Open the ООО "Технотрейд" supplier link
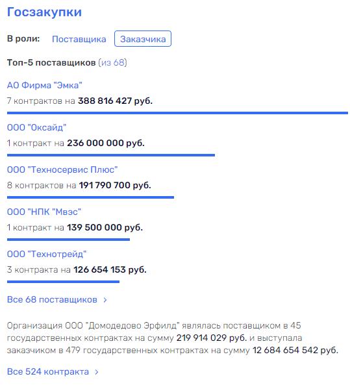Image resolution: width=350 pixels, height=385 pixels. (x=47, y=254)
